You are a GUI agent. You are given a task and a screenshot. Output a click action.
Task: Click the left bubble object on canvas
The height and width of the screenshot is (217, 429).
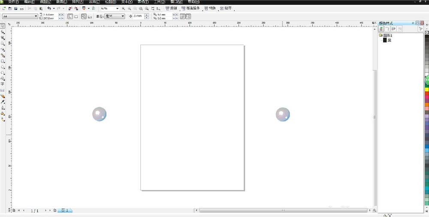99,114
